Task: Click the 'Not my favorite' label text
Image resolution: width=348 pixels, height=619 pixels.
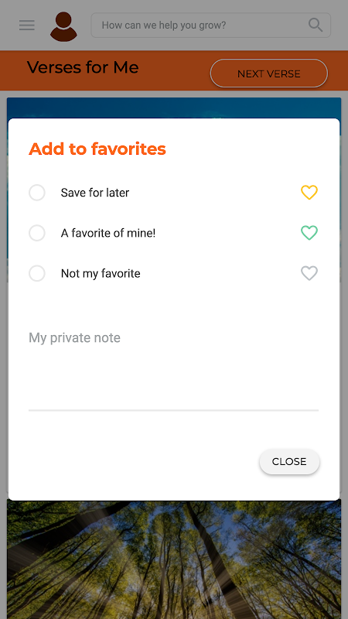Action: click(x=101, y=273)
